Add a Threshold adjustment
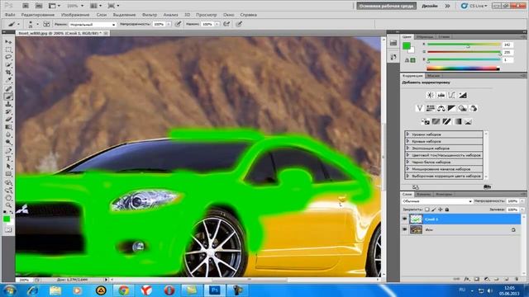 (446, 121)
